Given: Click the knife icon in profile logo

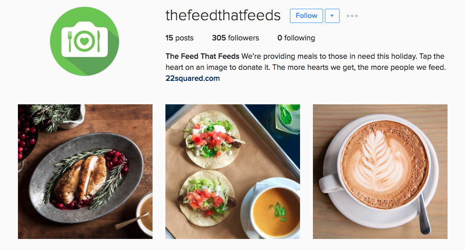Looking at the screenshot, I should [98, 41].
